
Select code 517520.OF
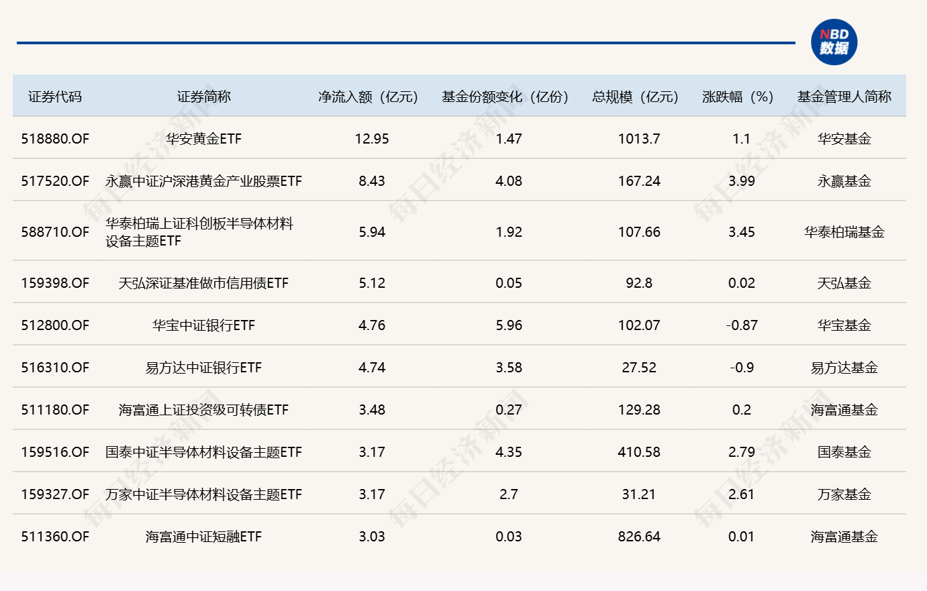(55, 181)
